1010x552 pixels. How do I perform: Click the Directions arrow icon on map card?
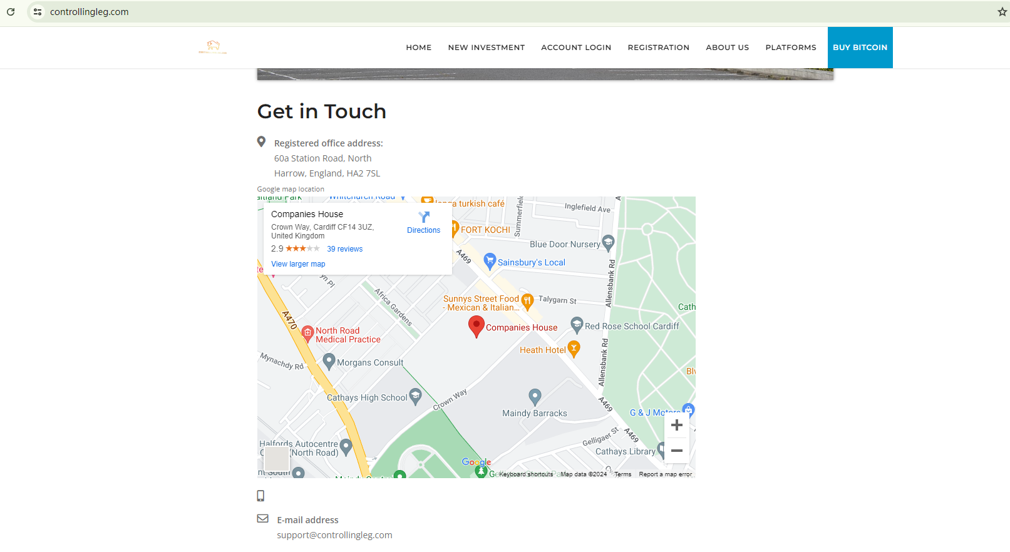tap(424, 217)
